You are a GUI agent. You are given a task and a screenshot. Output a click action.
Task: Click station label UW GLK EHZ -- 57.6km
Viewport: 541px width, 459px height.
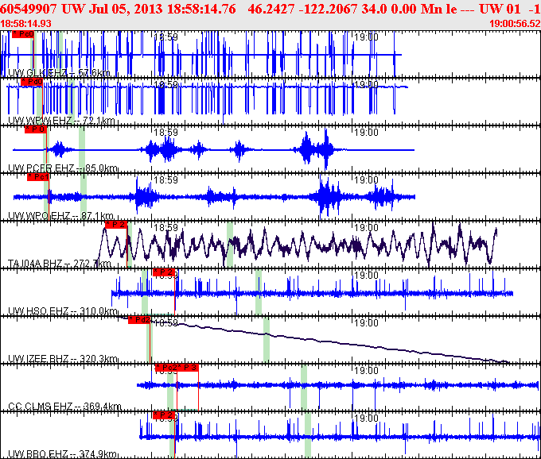[59, 72]
